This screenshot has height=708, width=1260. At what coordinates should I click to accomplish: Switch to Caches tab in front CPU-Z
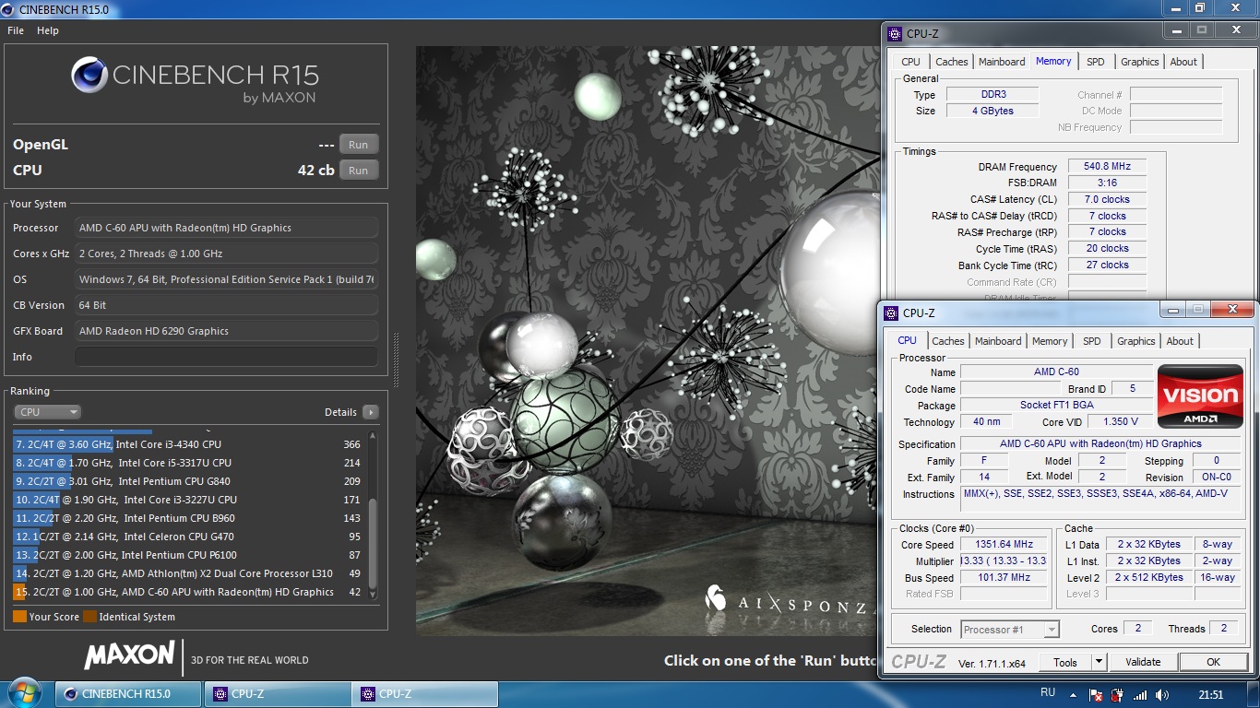click(947, 341)
